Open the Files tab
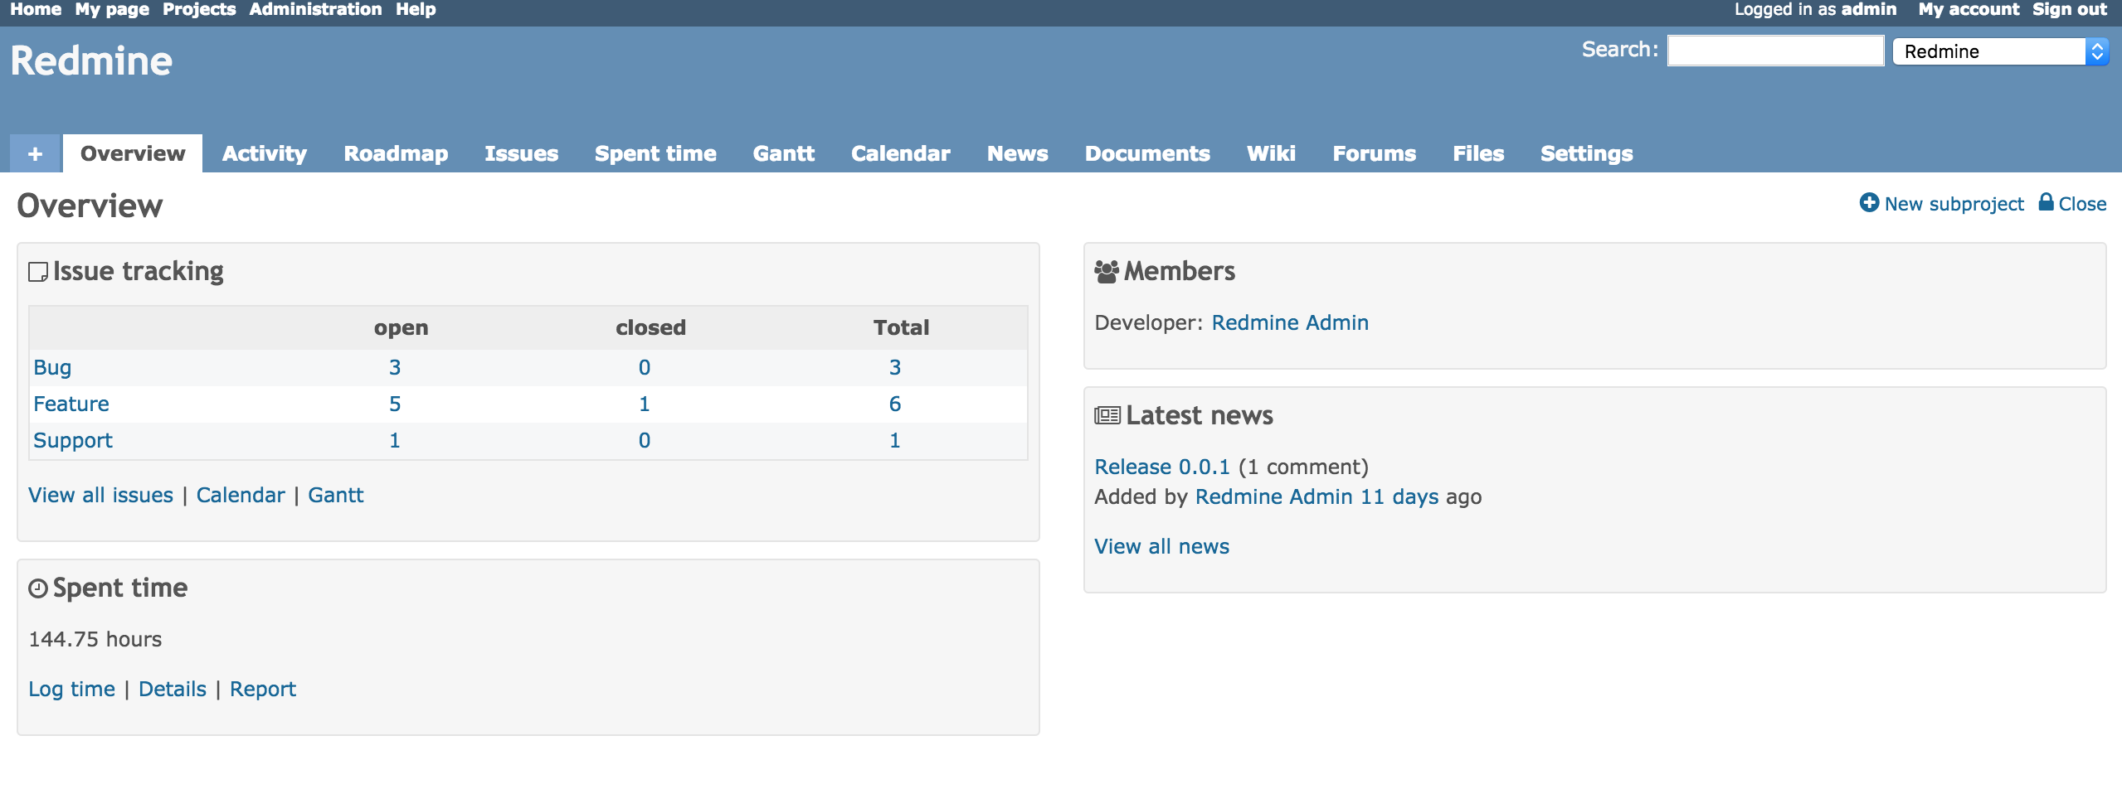This screenshot has width=2122, height=794. coord(1478,153)
